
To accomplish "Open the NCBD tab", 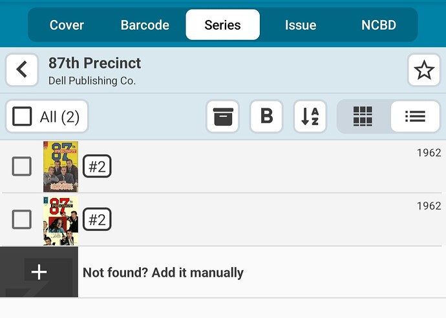I will pos(379,25).
